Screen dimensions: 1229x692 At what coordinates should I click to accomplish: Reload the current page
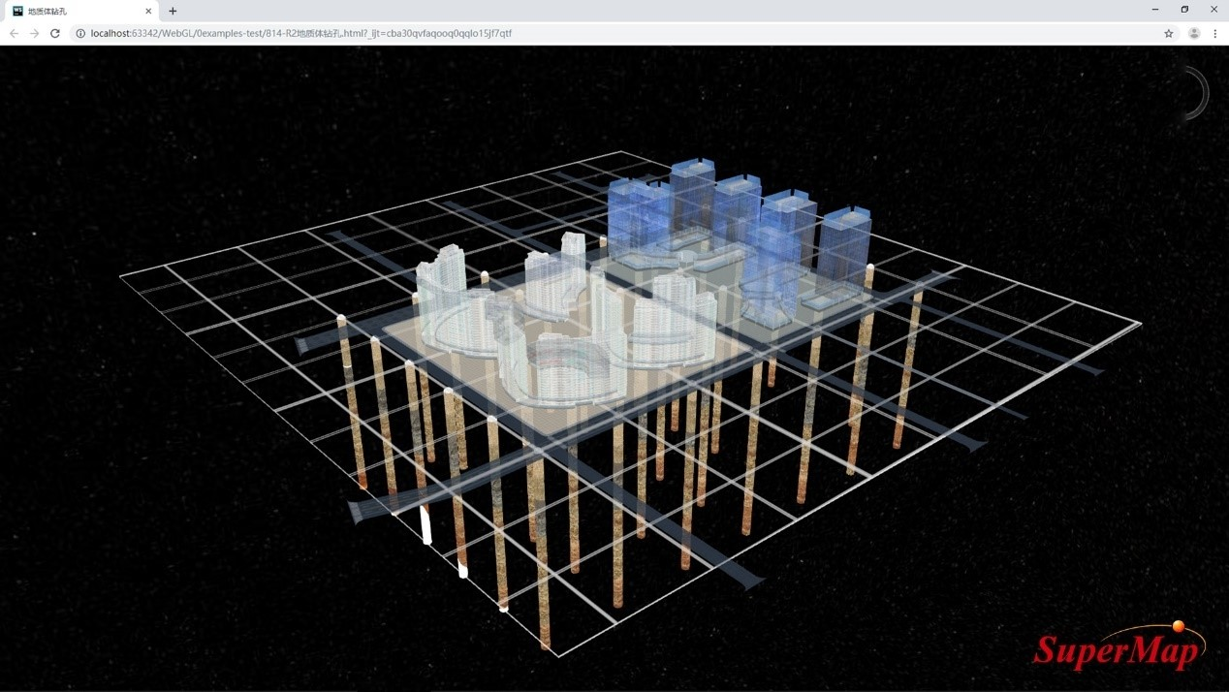pos(55,33)
